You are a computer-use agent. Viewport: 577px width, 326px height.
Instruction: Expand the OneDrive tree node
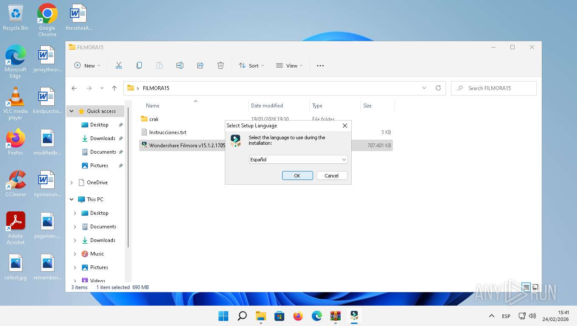point(72,183)
